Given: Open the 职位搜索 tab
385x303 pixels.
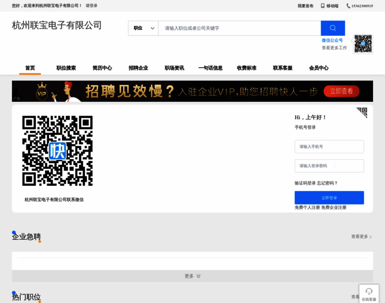Looking at the screenshot, I should pos(66,68).
